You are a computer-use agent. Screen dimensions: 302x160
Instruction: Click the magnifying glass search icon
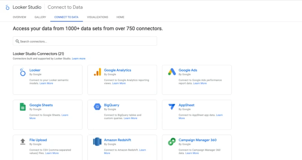pos(17,41)
